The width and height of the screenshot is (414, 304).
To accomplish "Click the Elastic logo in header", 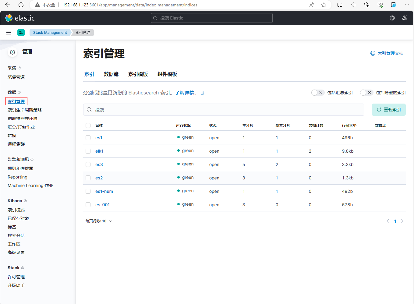I will [20, 18].
